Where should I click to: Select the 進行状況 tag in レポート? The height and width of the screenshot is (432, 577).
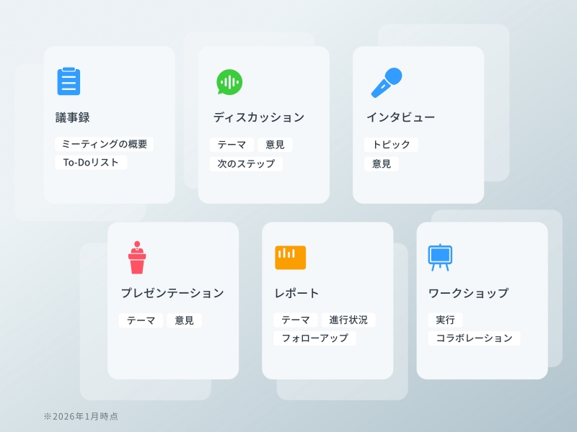[x=348, y=320]
